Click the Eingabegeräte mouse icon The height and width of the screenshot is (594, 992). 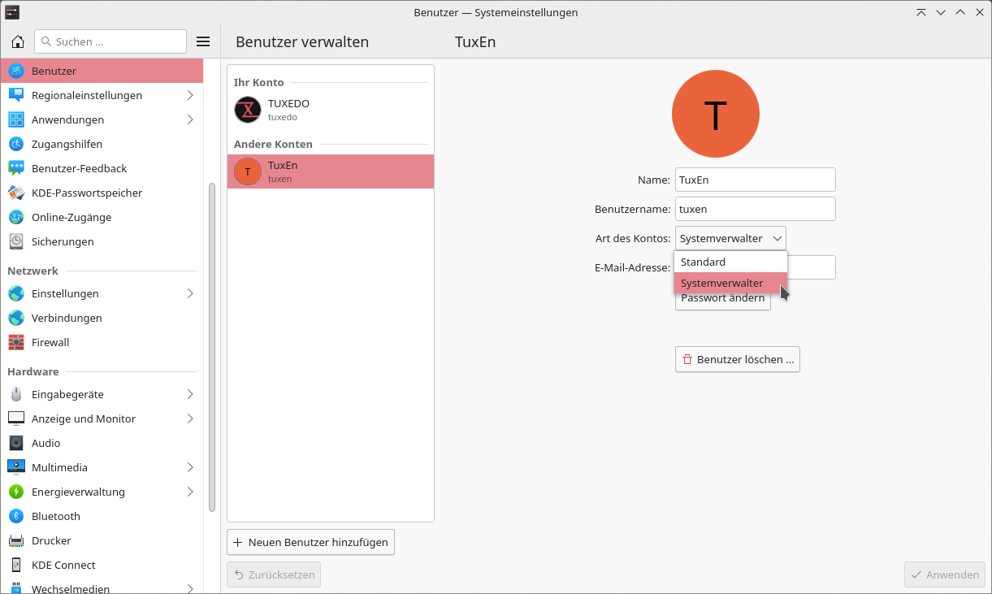[x=16, y=394]
